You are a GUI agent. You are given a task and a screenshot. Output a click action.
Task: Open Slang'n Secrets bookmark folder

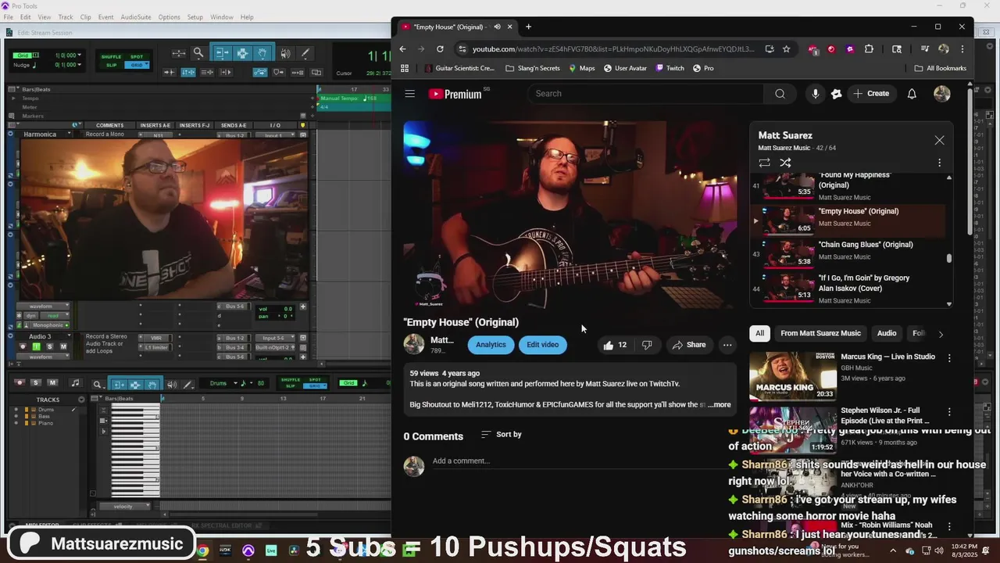[533, 68]
